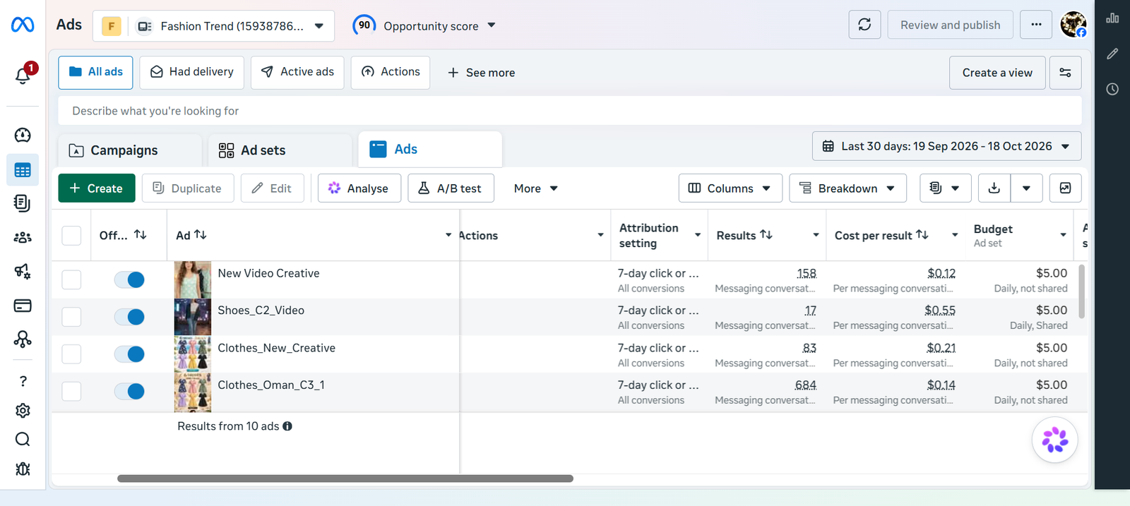Open the Columns dropdown
1130x506 pixels.
(x=730, y=188)
